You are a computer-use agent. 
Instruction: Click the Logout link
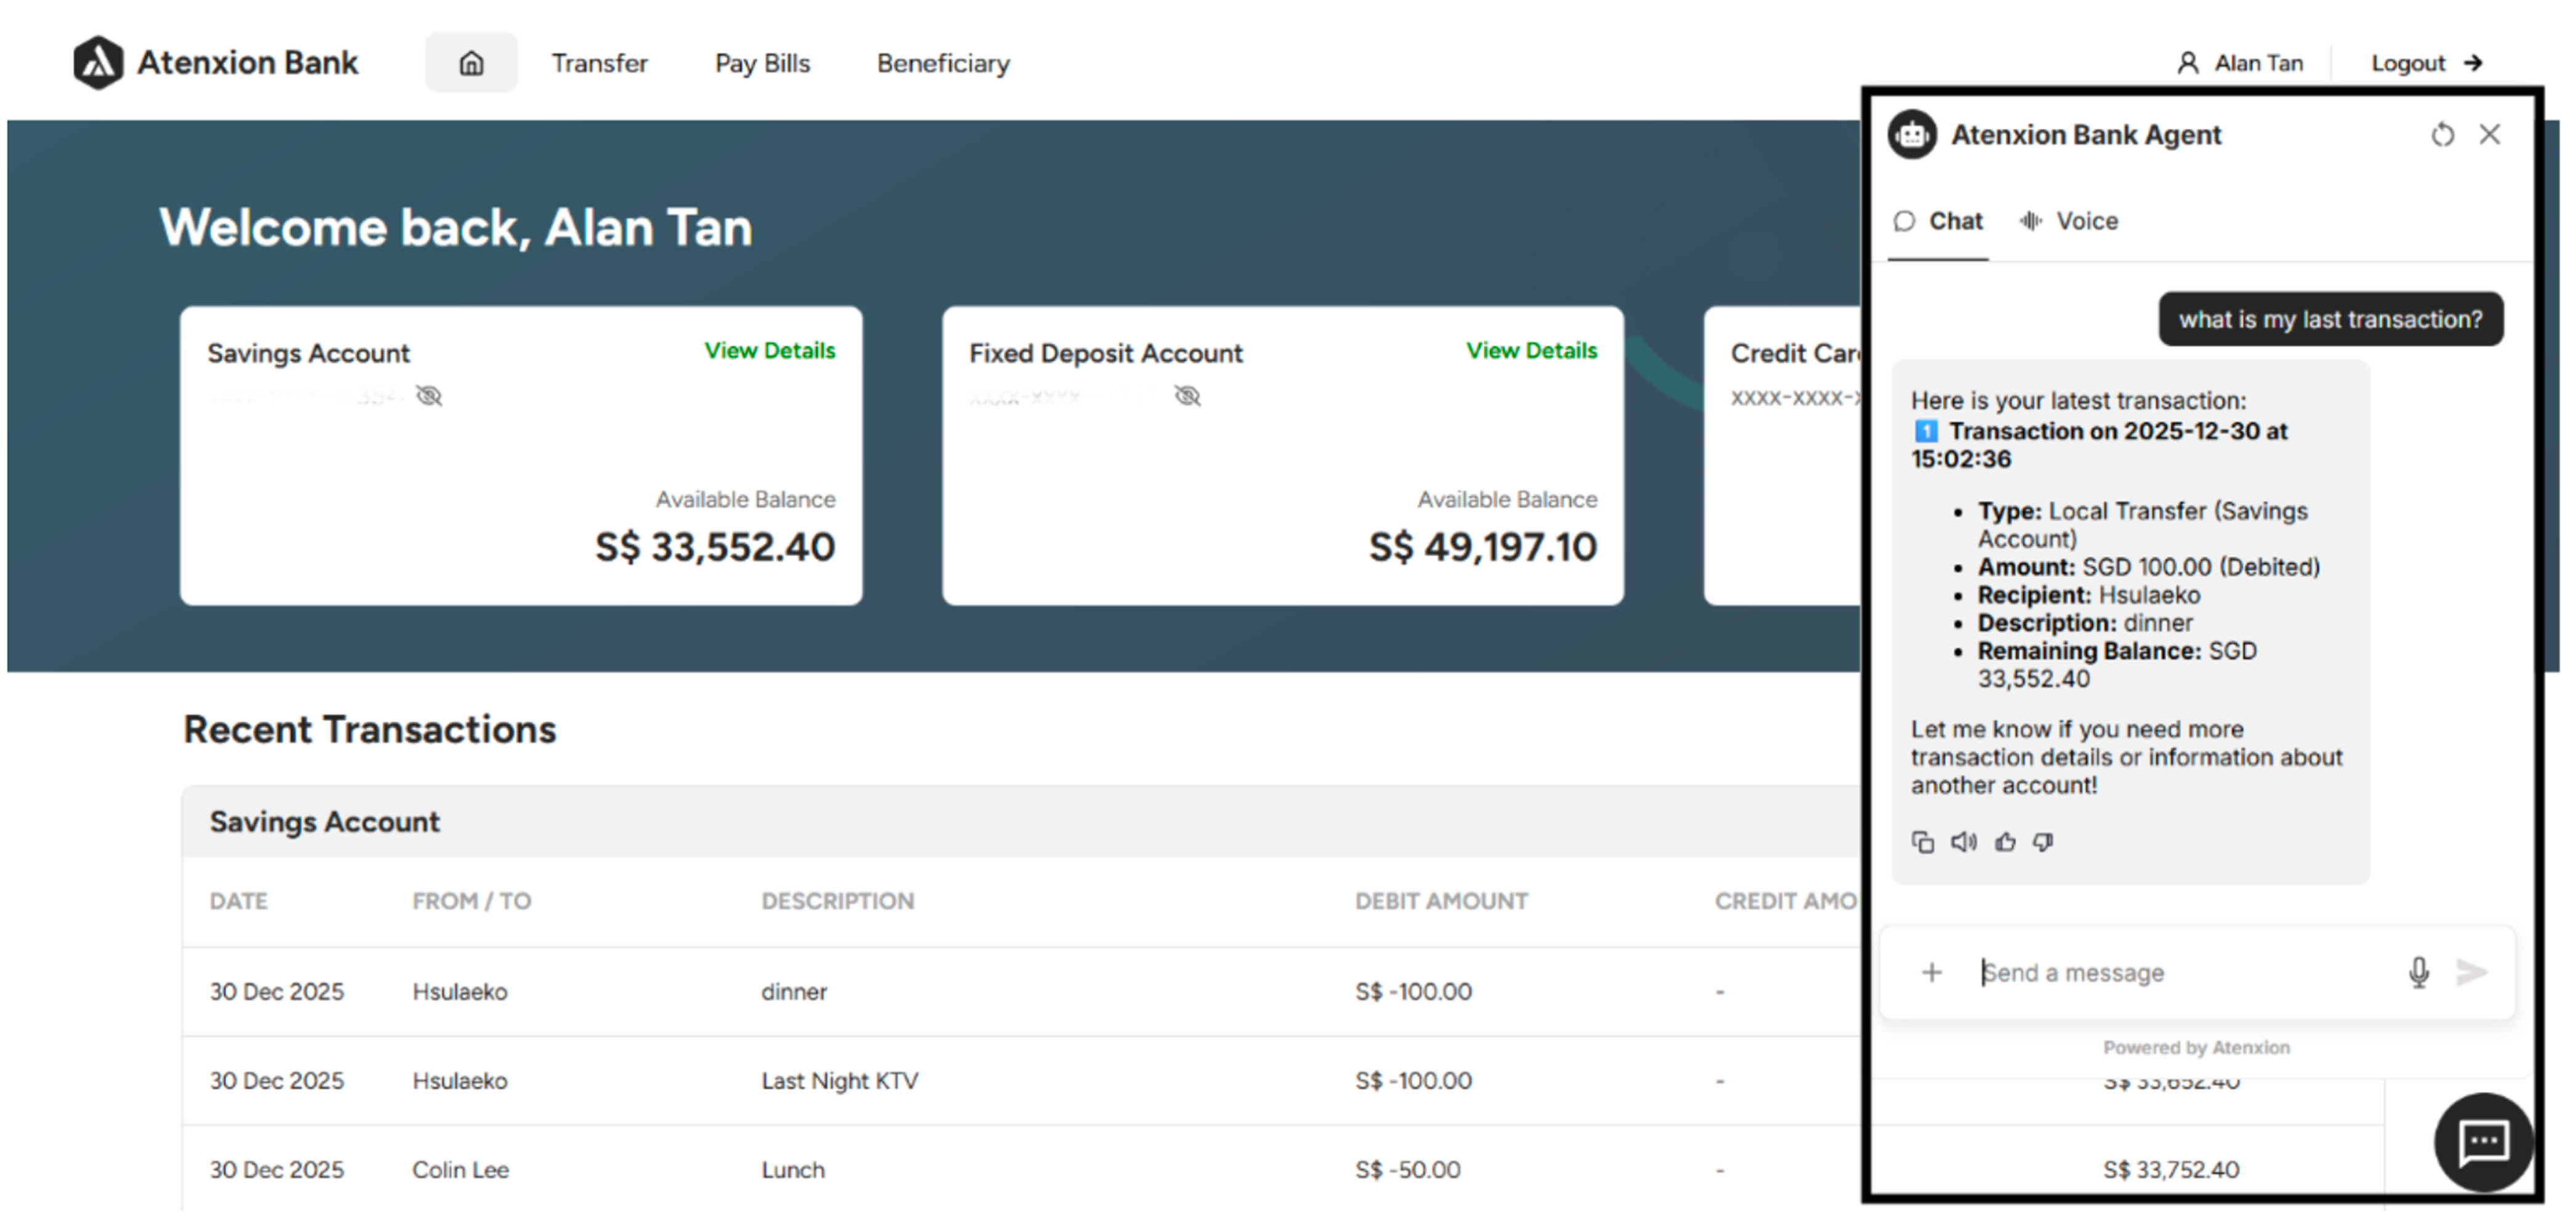[x=2427, y=63]
